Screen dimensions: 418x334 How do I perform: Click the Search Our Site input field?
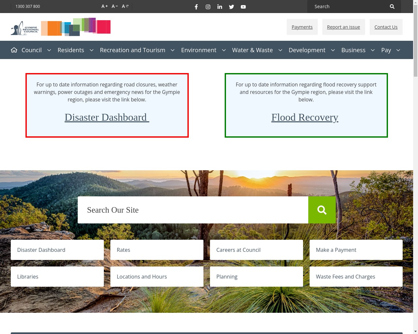(x=193, y=210)
